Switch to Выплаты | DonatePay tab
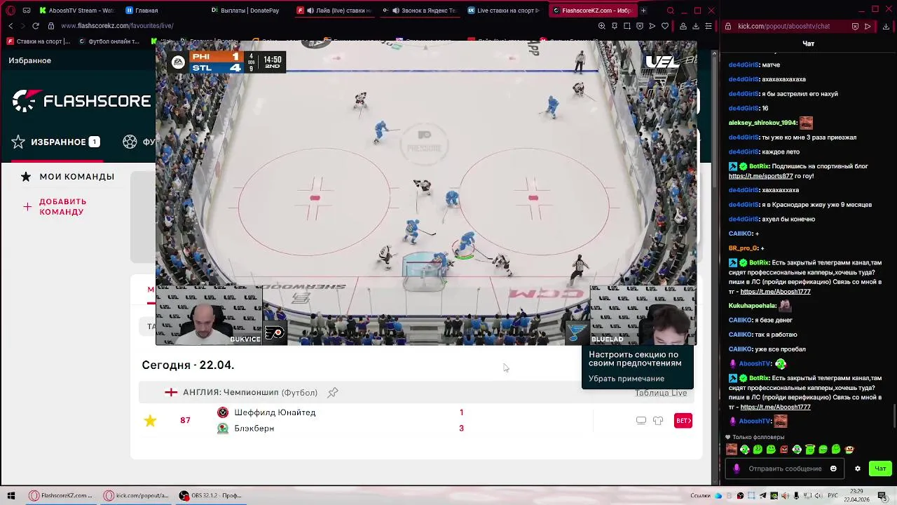Screen dimensions: 897x505 245,11
